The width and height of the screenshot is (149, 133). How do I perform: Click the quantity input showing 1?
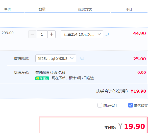(x=42, y=34)
